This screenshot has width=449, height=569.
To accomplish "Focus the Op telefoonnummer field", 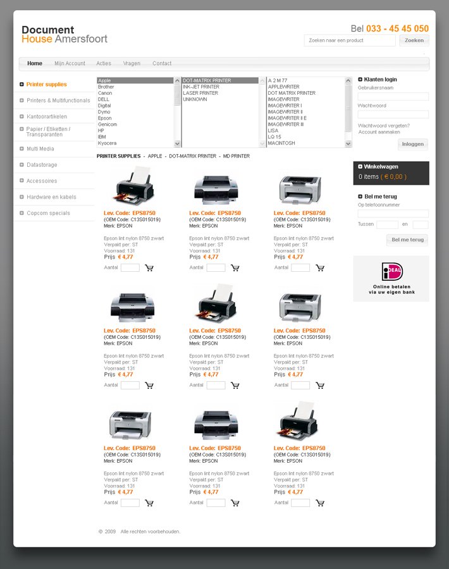I will pos(393,214).
